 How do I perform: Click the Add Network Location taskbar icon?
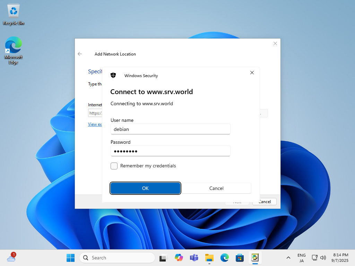[x=255, y=258]
